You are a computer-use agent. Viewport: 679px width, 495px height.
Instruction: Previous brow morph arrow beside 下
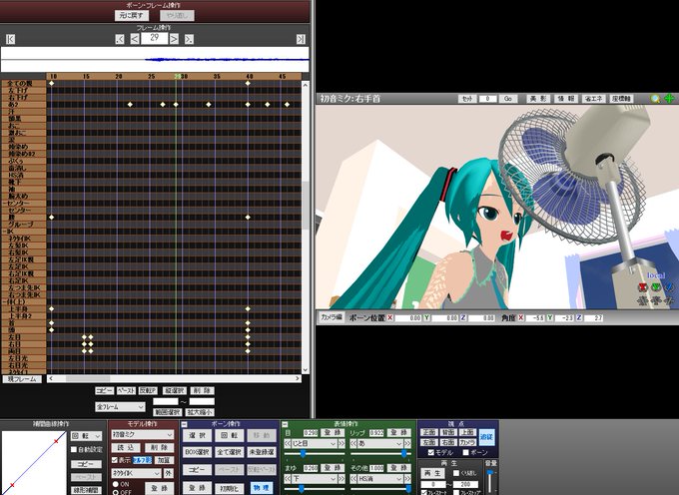[288, 479]
